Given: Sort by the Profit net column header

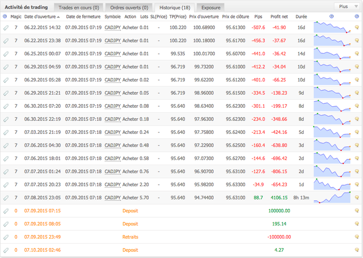Looking at the screenshot, I should click(x=280, y=16).
